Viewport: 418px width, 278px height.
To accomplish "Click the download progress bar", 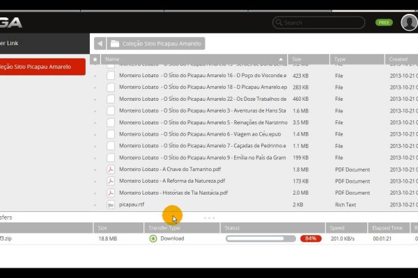I will coord(261,239).
